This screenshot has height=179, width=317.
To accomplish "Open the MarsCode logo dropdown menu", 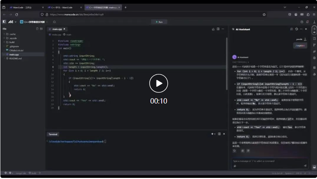I will pyautogui.click(x=12, y=22).
